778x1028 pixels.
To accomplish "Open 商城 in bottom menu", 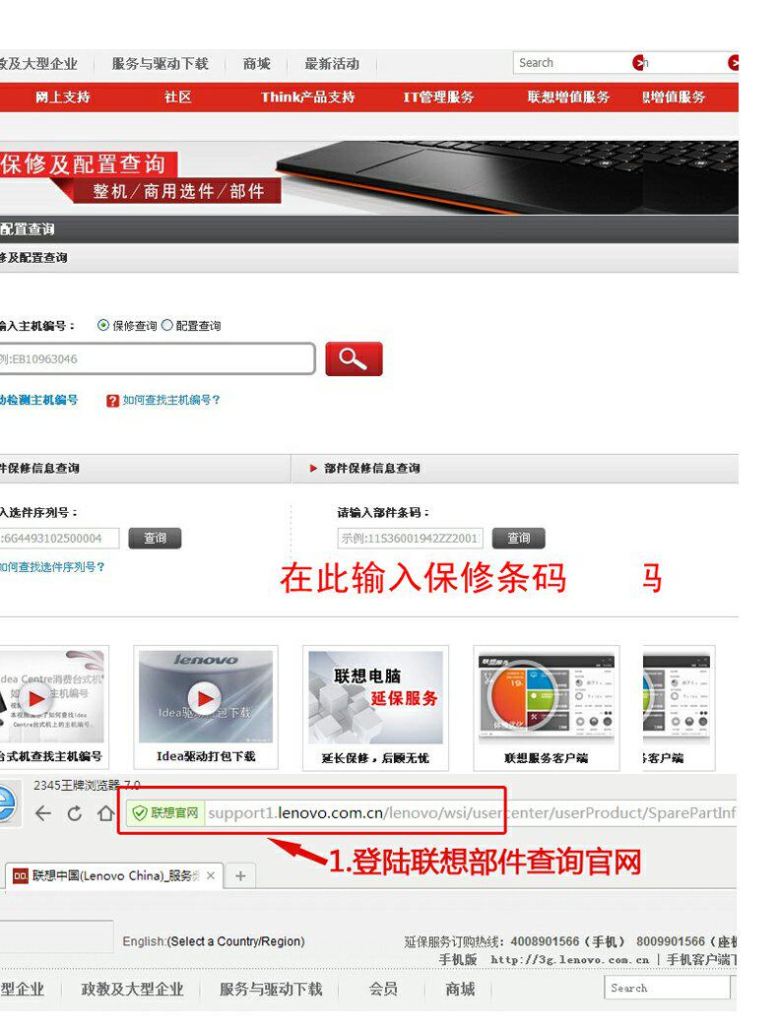I will tap(460, 989).
